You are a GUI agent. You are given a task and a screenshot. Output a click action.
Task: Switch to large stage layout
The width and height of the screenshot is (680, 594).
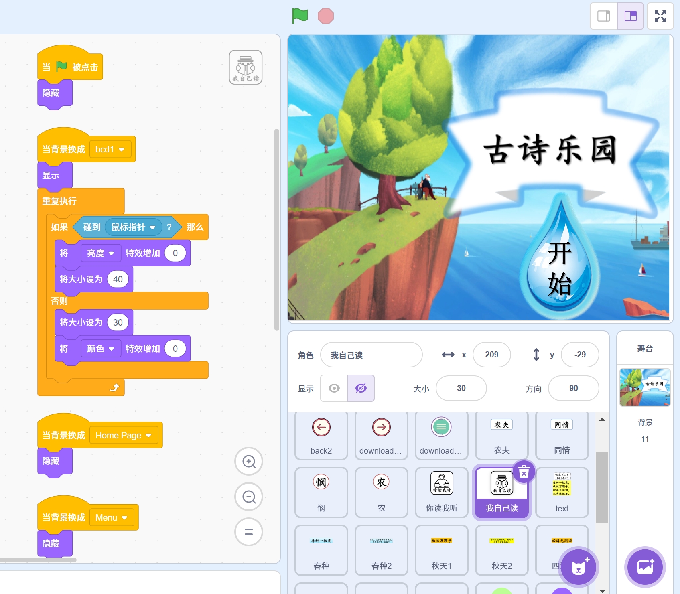630,16
